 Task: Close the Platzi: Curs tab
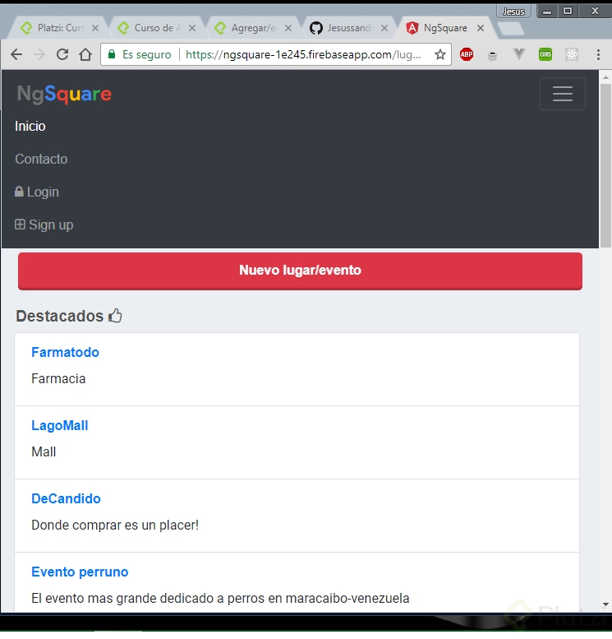click(95, 28)
